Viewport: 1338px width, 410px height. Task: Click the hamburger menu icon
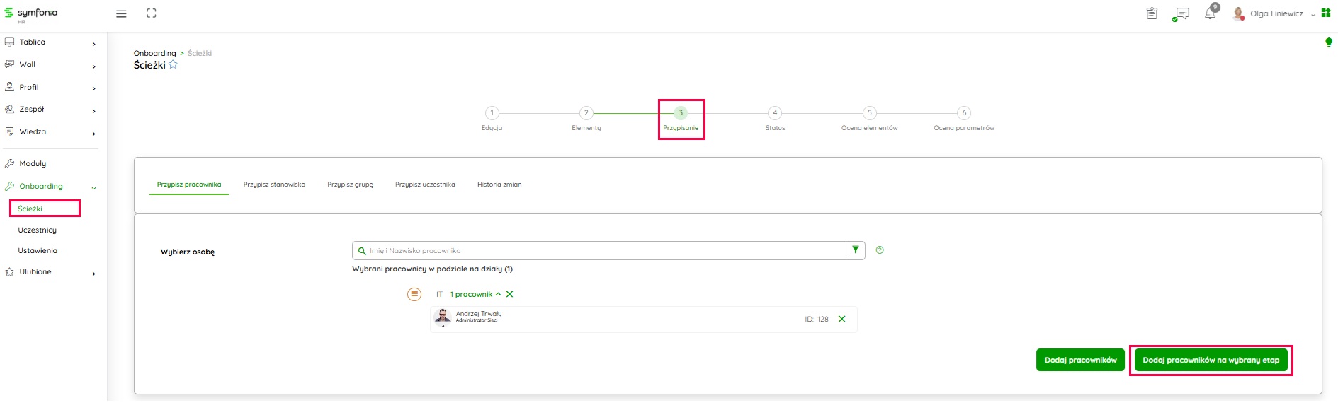click(x=121, y=13)
